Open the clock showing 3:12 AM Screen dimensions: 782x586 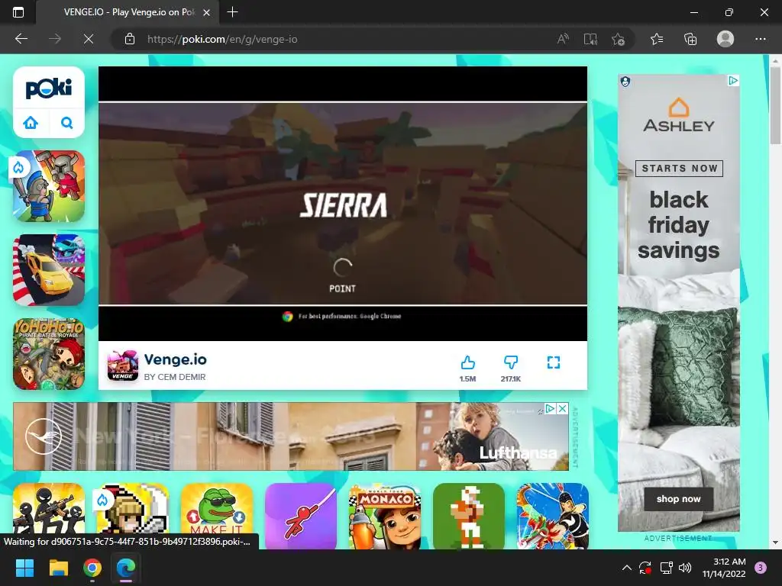tap(724, 568)
